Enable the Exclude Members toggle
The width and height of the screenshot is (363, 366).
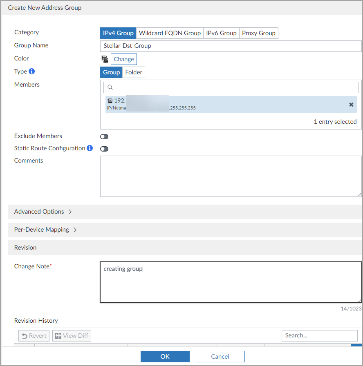(x=104, y=137)
